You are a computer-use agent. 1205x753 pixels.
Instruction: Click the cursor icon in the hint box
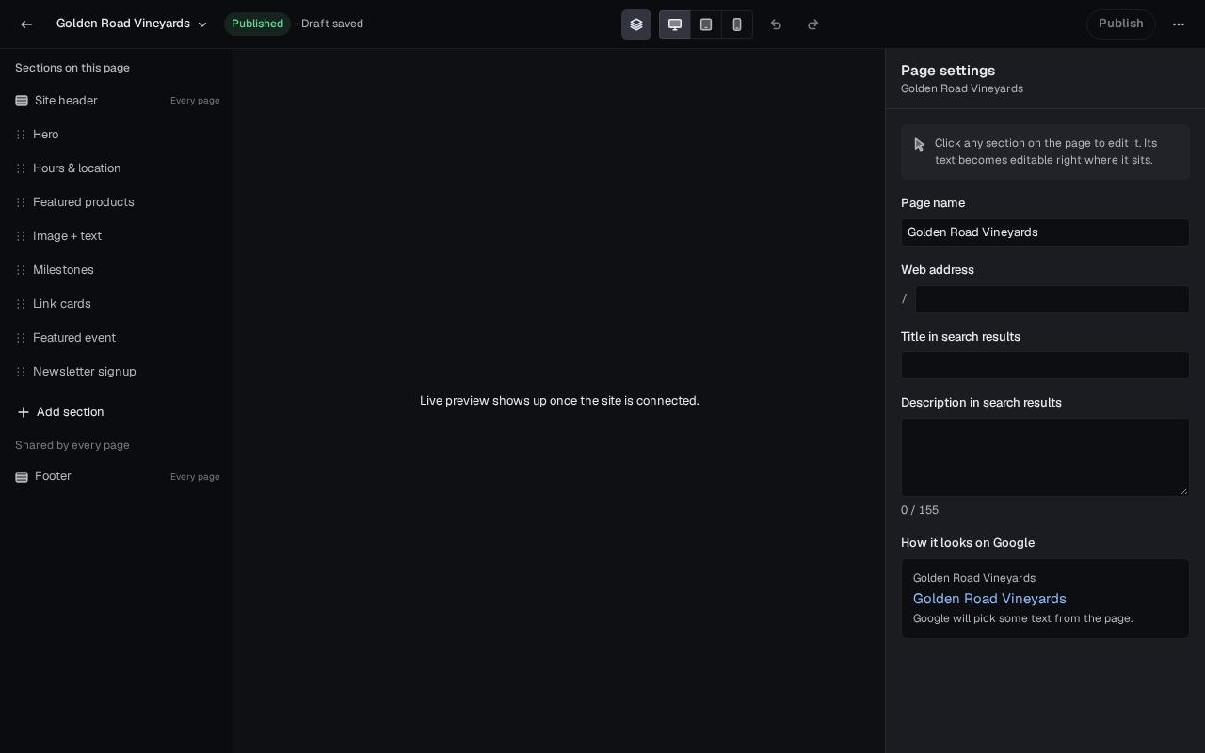[x=920, y=145]
